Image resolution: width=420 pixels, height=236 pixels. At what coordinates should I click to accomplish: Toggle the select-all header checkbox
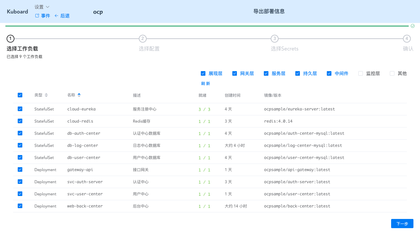click(20, 95)
